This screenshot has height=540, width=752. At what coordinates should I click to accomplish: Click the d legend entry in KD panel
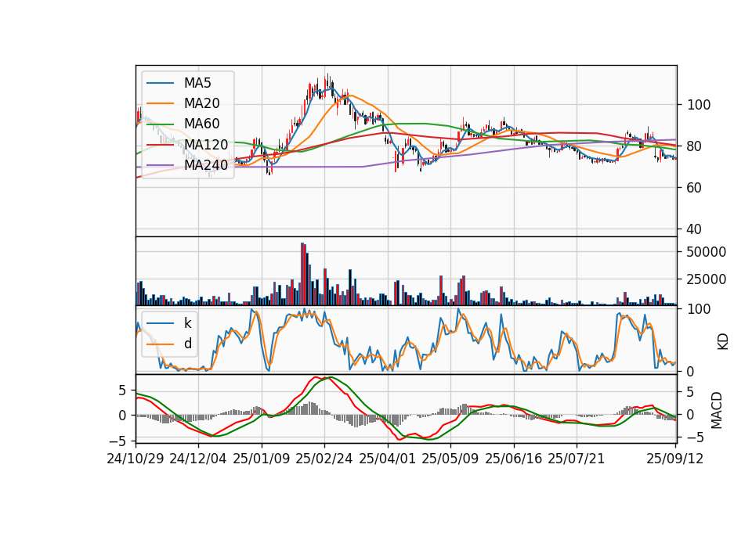[x=169, y=344]
